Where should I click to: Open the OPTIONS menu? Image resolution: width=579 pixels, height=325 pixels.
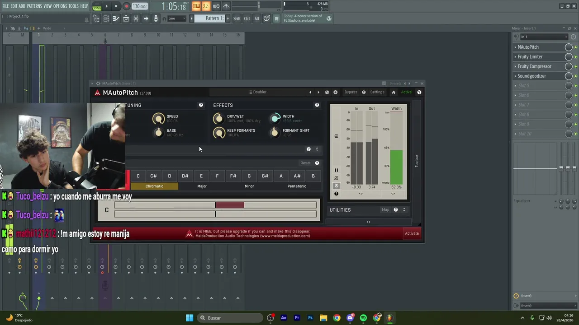(60, 6)
